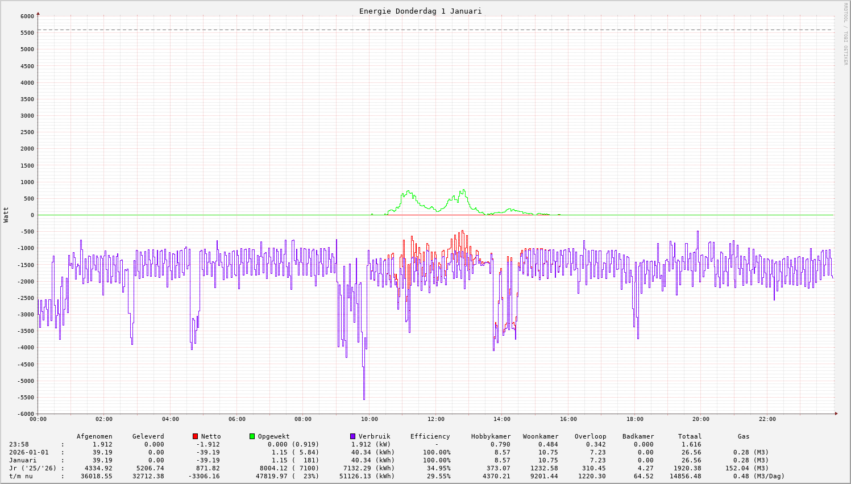Click the X-axis arrowhead at far right
851x484 pixels.
coord(836,414)
